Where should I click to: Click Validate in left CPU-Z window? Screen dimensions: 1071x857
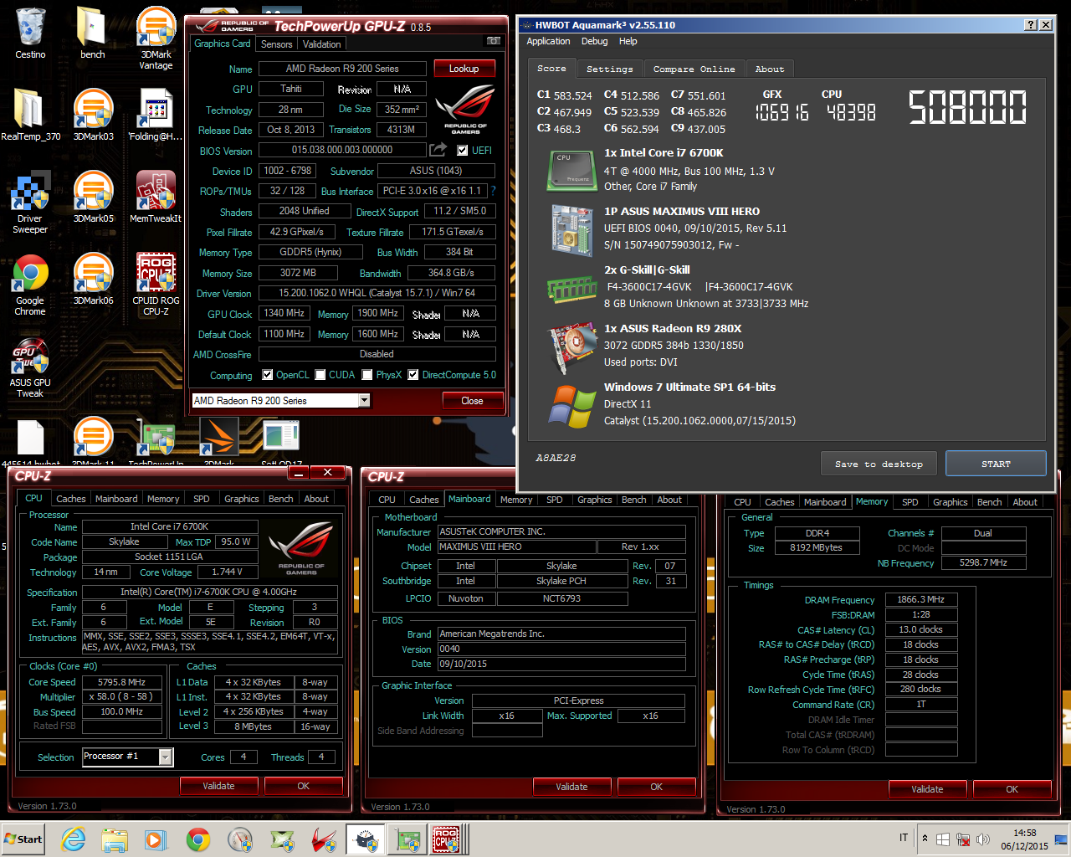pos(218,786)
